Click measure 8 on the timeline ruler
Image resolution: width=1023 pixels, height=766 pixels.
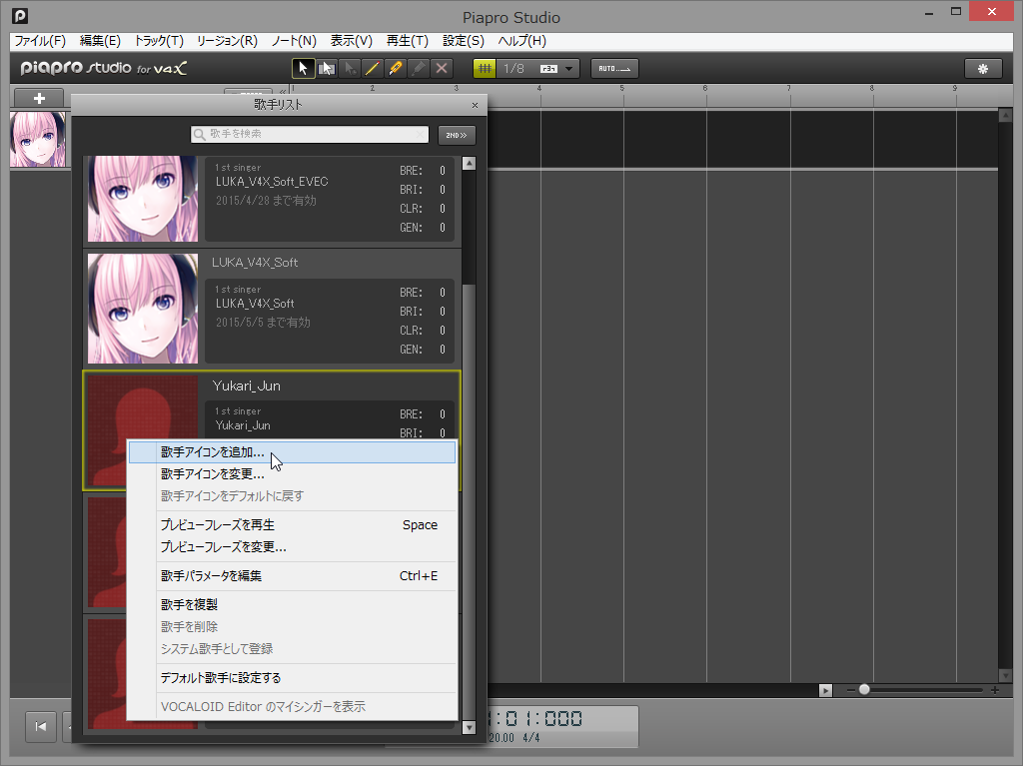click(x=871, y=88)
